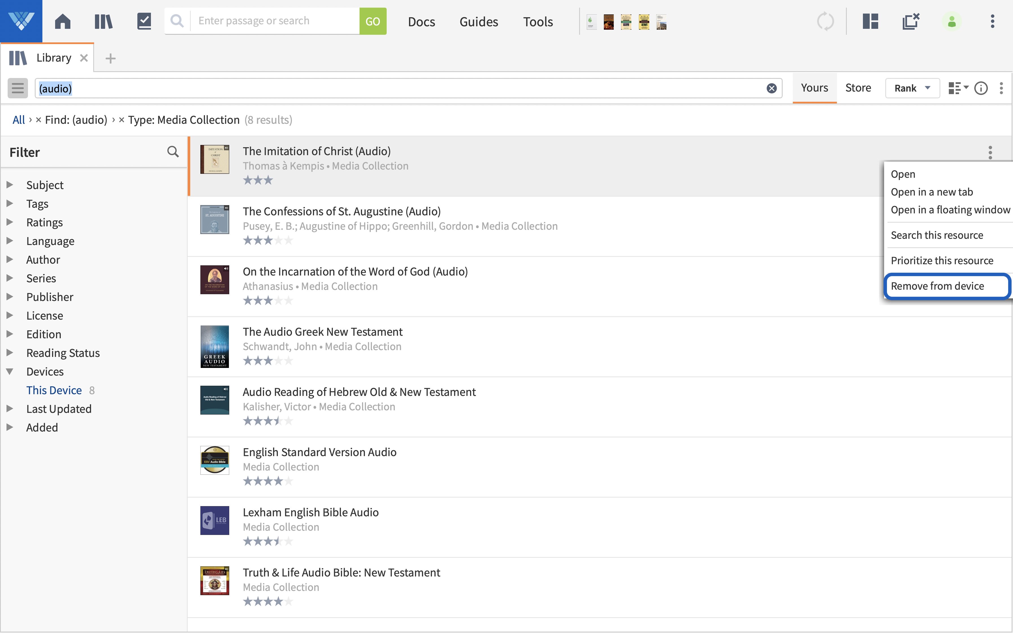This screenshot has width=1013, height=633.
Task: Expand the Edition filter
Action: point(10,334)
